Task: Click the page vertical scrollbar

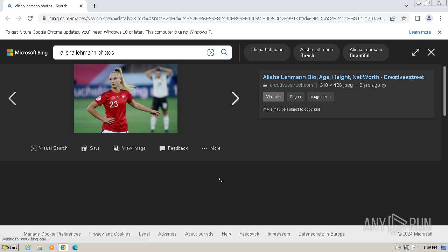Action: tap(445, 91)
